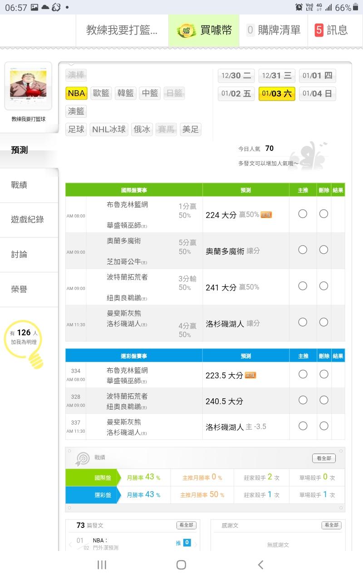
Task: Select the 歐籃 league tab
Action: (101, 93)
